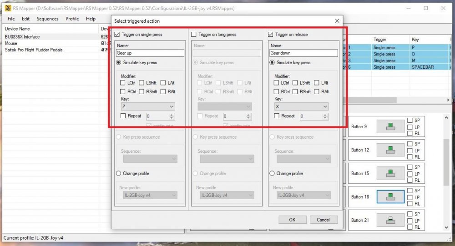Tick LCtrl modifier under Gear up
The height and width of the screenshot is (246, 455).
click(x=123, y=83)
